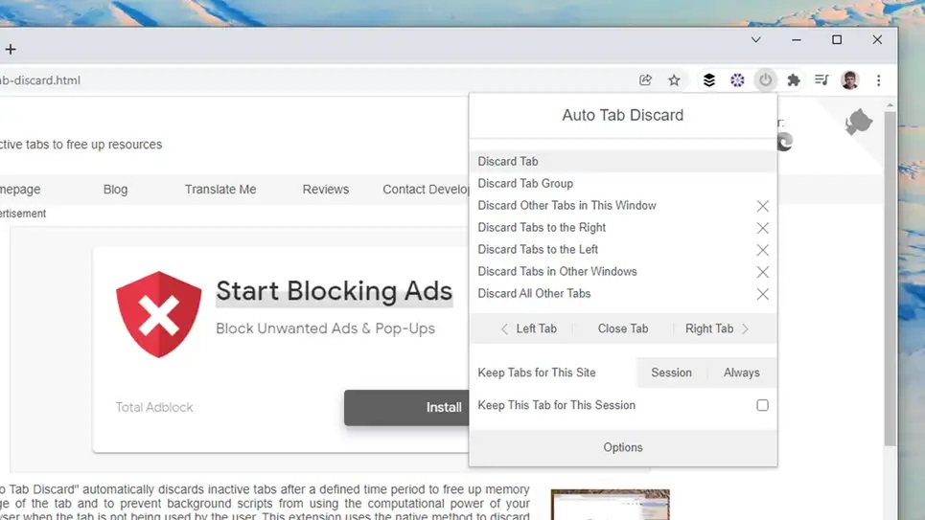Check Keep This Tab for This Session
The image size is (925, 520).
click(x=762, y=405)
